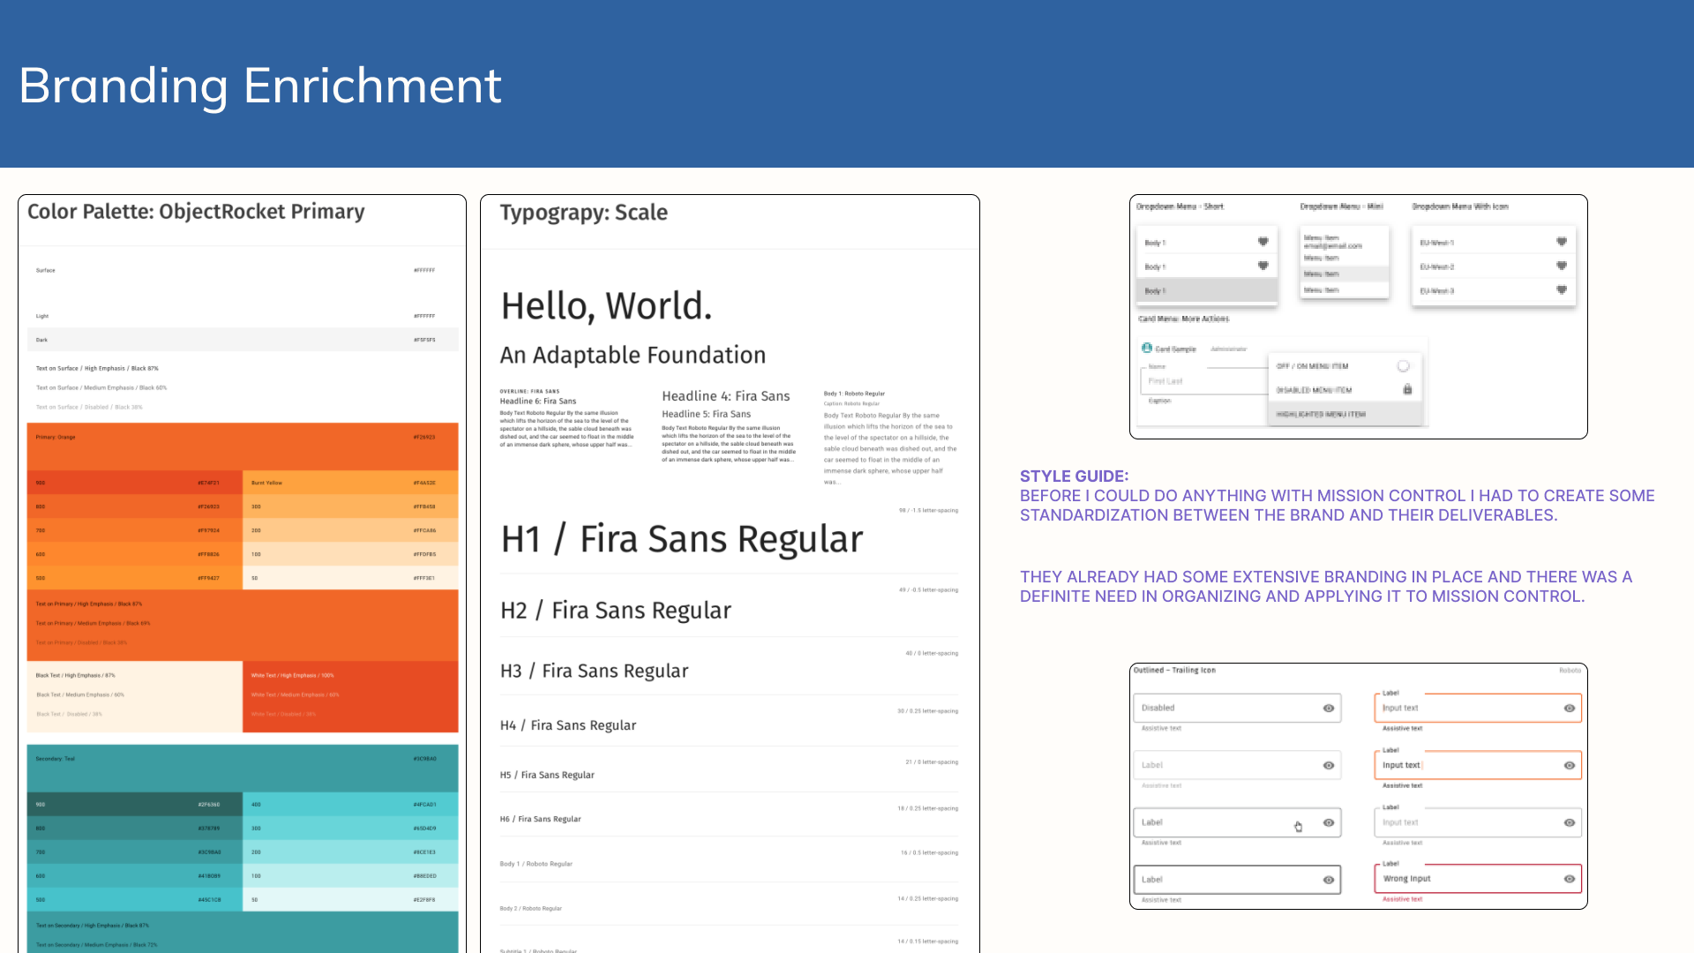Toggle the Off / On Menu Item switch
This screenshot has width=1694, height=953.
pos(1403,365)
